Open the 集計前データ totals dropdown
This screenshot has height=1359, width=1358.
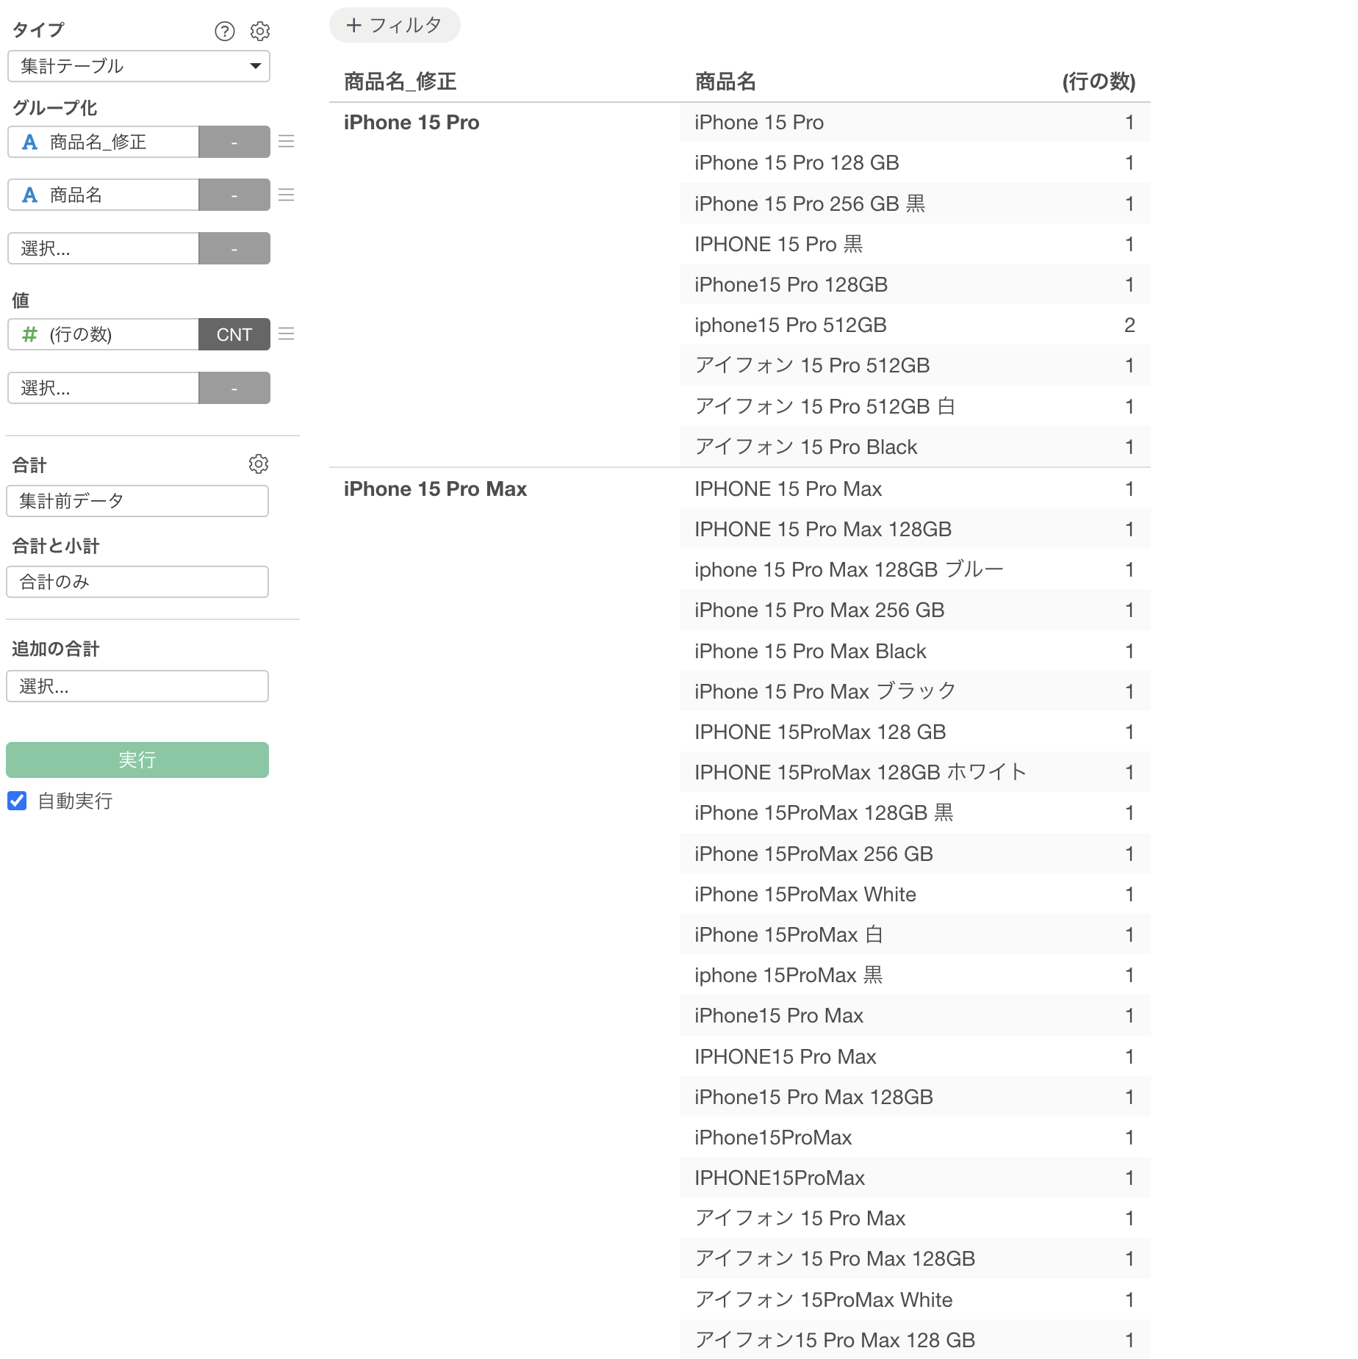coord(137,501)
